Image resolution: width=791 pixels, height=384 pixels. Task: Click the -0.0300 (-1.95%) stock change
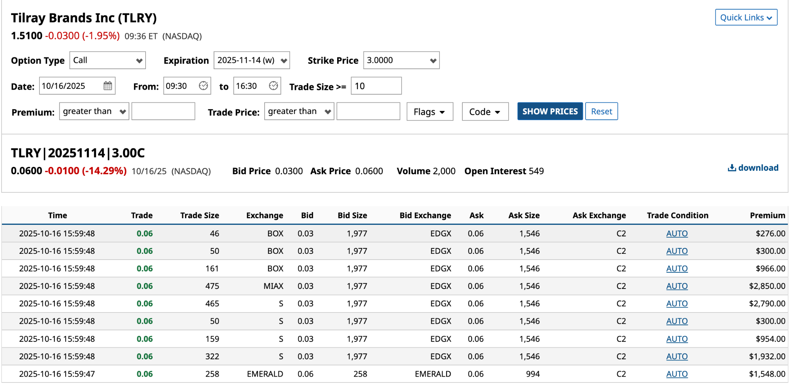pos(82,36)
